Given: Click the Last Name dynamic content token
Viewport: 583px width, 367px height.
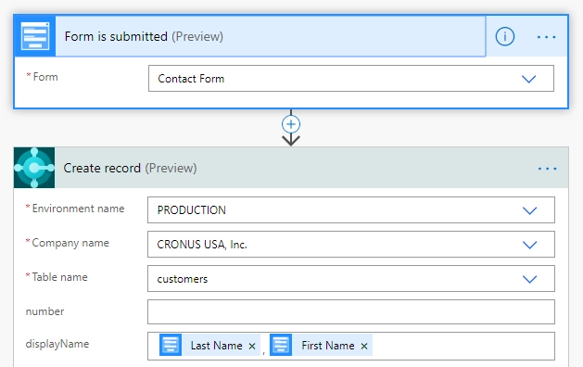Looking at the screenshot, I should pyautogui.click(x=209, y=345).
